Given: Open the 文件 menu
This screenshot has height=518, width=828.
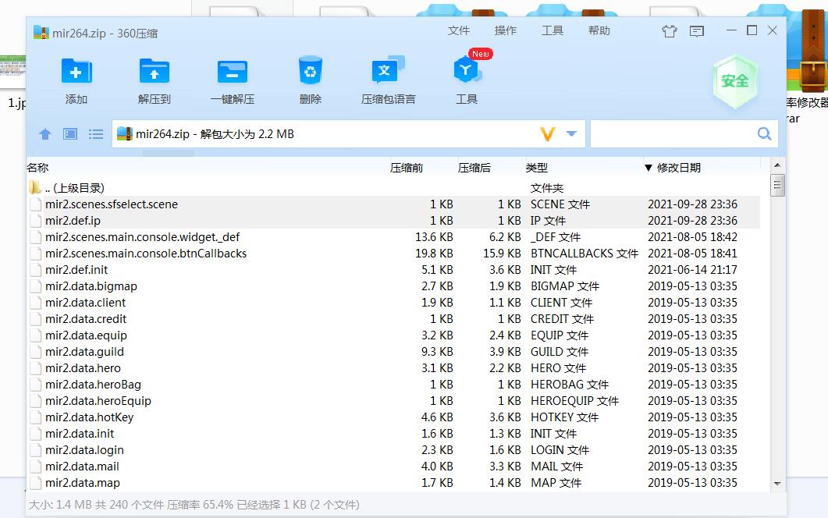Looking at the screenshot, I should [459, 30].
